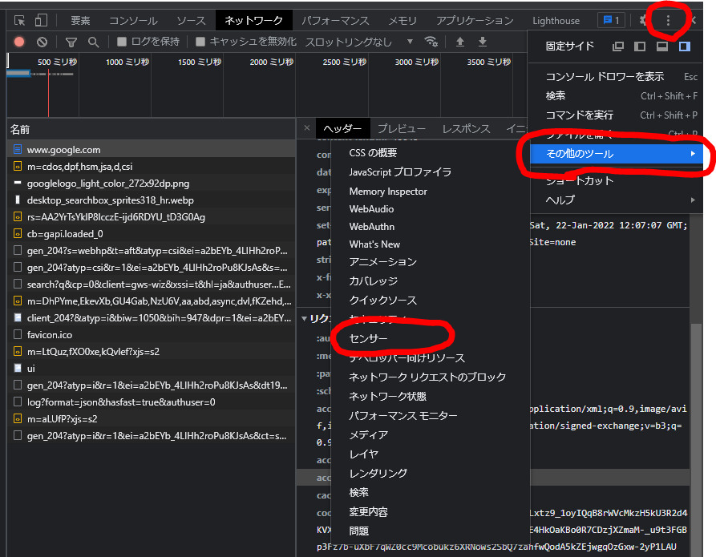Select the favicon.ico request row
This screenshot has width=716, height=557.
point(152,335)
